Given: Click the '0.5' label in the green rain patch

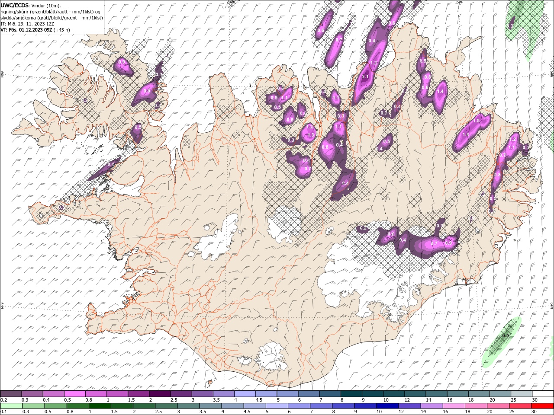Looking at the screenshot, I should [505, 335].
